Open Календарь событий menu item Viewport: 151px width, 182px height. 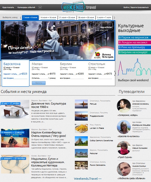click(26, 7)
